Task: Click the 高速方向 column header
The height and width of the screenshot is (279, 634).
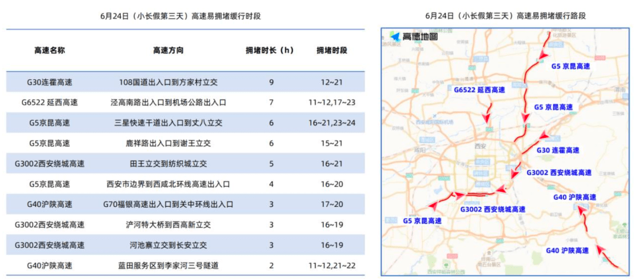Action: pyautogui.click(x=168, y=50)
